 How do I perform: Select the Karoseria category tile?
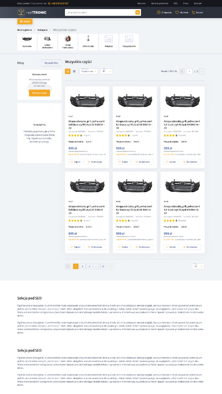coord(27,42)
